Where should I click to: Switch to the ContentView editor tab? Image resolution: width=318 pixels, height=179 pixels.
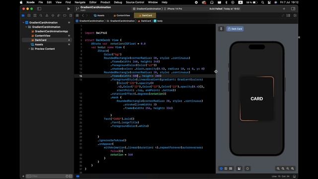[122, 15]
